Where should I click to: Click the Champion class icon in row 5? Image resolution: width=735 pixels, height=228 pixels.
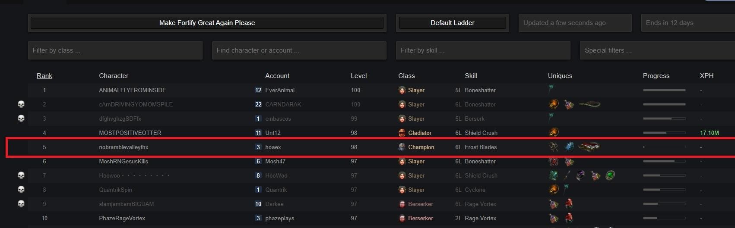click(402, 147)
